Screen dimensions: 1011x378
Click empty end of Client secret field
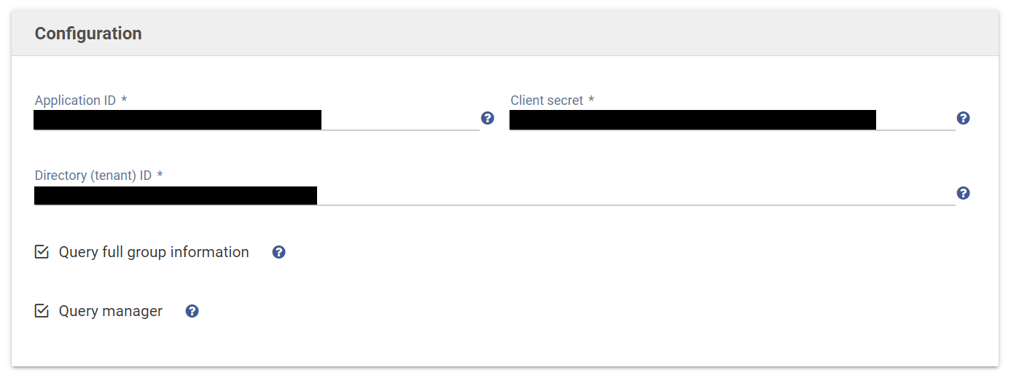click(915, 119)
